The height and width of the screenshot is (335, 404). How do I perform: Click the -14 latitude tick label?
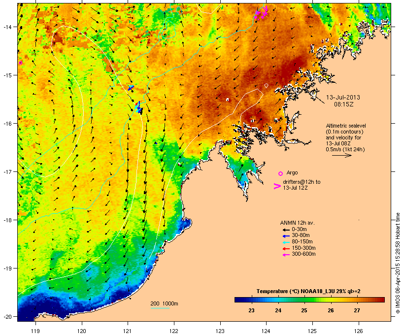coord(7,27)
